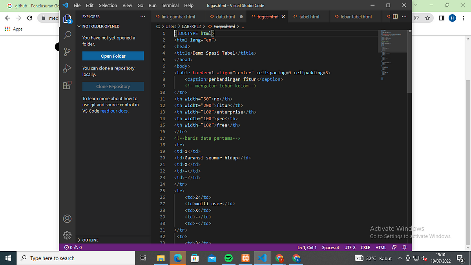Image resolution: width=471 pixels, height=265 pixels.
Task: Open the Search view in activity bar
Action: (67, 35)
